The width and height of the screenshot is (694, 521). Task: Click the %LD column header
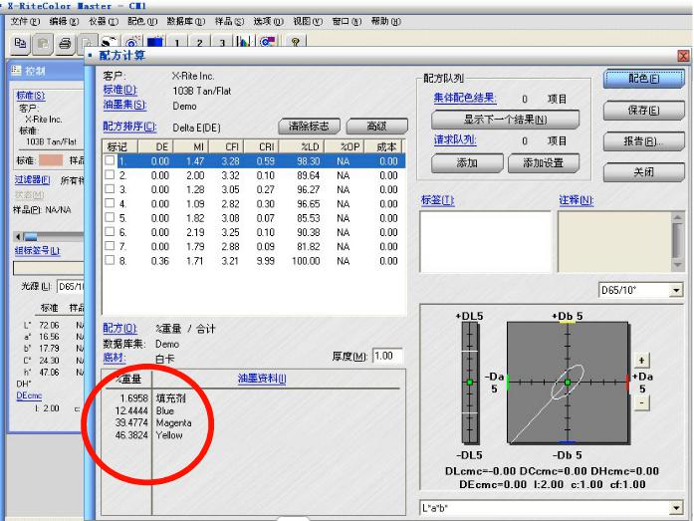pyautogui.click(x=307, y=146)
